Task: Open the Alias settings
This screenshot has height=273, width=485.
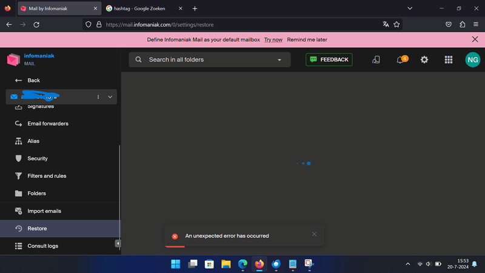Action: click(x=33, y=141)
